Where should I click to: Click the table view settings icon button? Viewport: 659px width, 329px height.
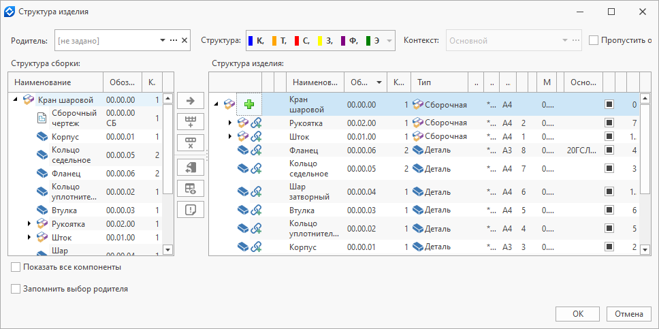(191, 188)
